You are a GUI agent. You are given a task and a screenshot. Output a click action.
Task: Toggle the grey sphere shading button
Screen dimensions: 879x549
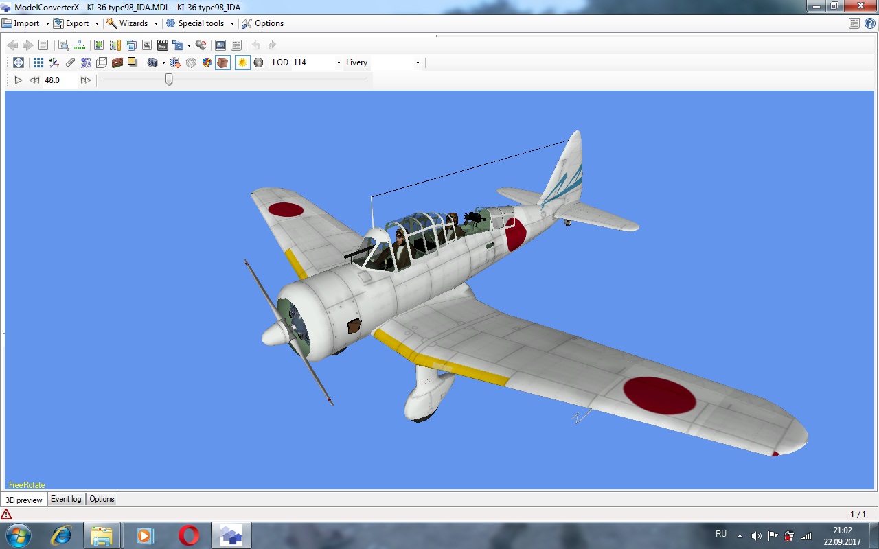coord(258,62)
